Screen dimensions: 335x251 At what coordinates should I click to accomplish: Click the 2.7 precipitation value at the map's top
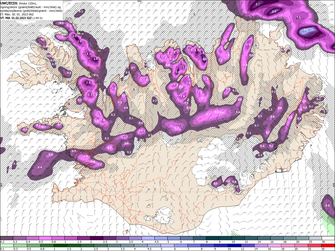258,4
